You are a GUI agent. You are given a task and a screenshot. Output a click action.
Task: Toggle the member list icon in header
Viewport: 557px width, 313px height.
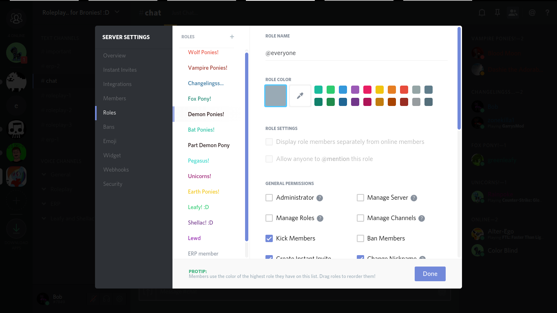(x=513, y=13)
